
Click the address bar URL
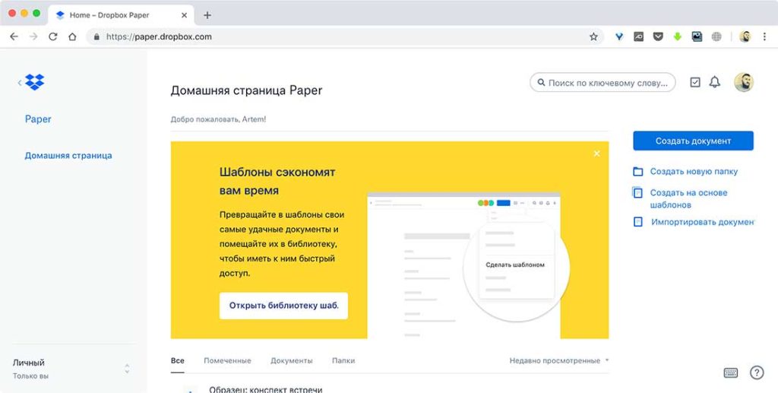pyautogui.click(x=159, y=36)
